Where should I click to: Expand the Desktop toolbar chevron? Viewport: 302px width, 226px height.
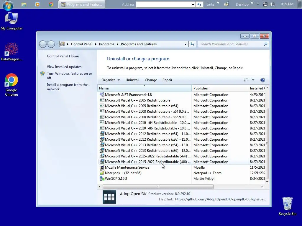pos(252,3)
